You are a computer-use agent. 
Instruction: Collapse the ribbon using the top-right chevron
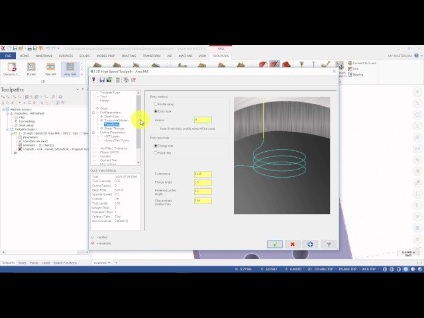click(x=421, y=56)
